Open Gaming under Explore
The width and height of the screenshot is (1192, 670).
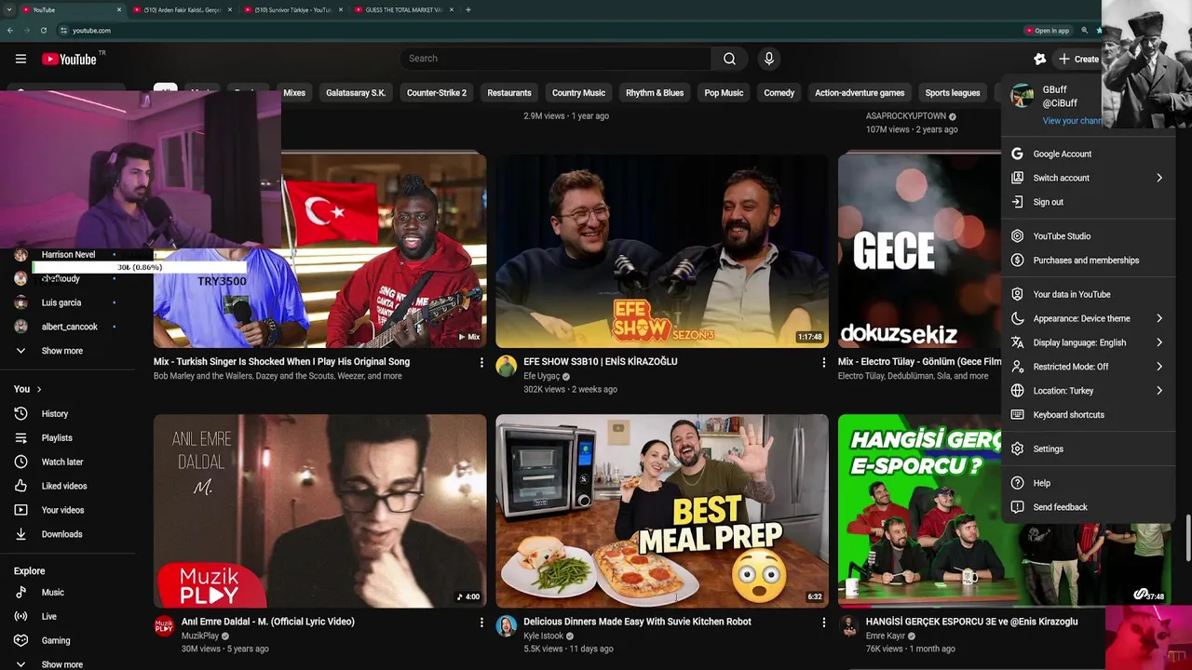pyautogui.click(x=55, y=641)
